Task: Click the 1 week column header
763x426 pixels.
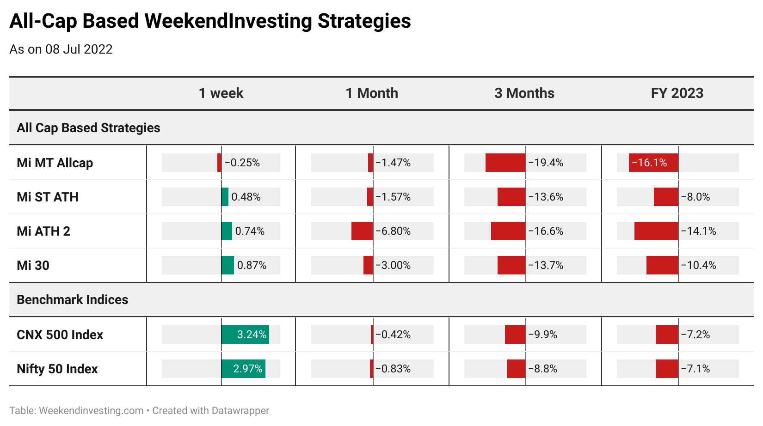Action: [x=221, y=93]
